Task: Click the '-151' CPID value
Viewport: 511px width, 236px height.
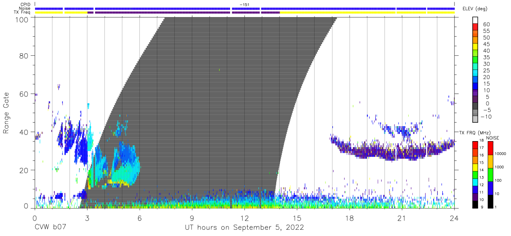Action: point(245,5)
